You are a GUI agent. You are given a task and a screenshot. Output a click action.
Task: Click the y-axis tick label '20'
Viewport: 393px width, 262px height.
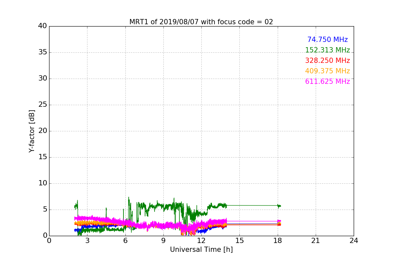click(43, 131)
